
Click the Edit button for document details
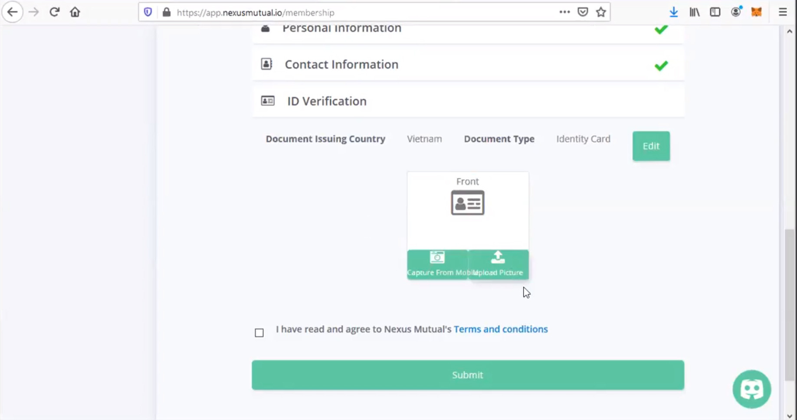[651, 146]
